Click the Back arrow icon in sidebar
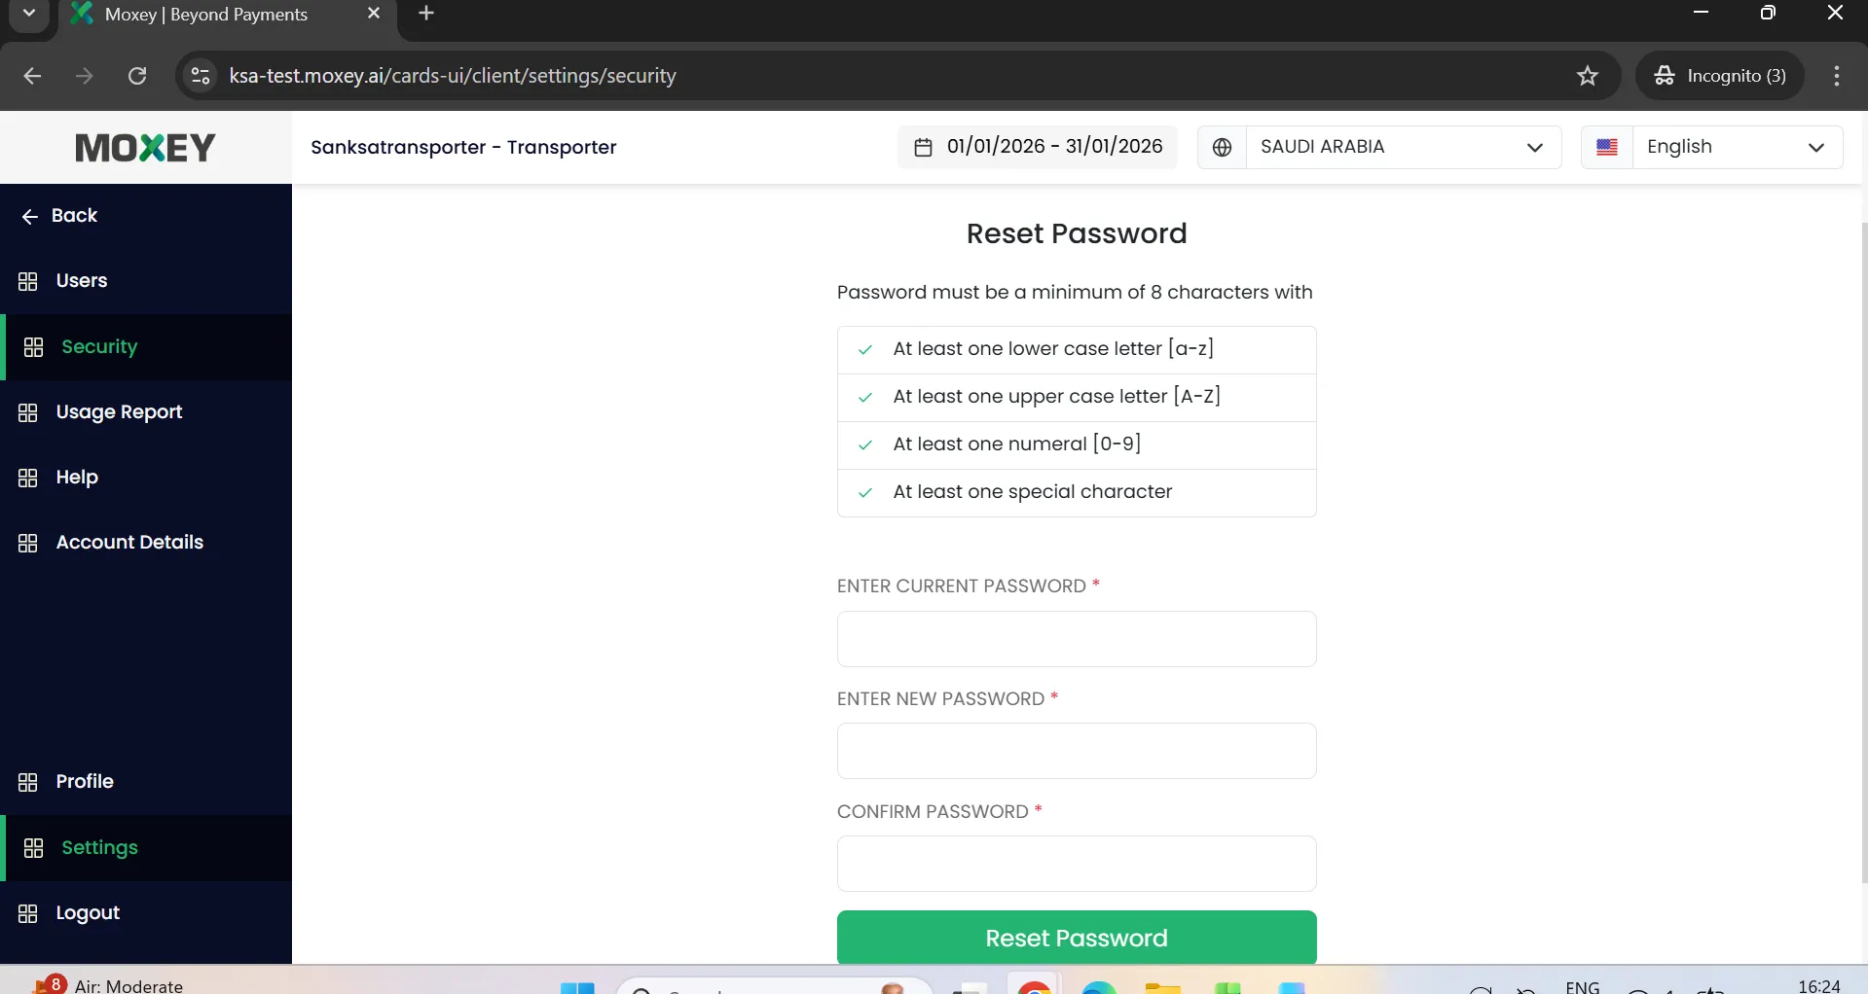This screenshot has height=994, width=1868. tap(29, 216)
